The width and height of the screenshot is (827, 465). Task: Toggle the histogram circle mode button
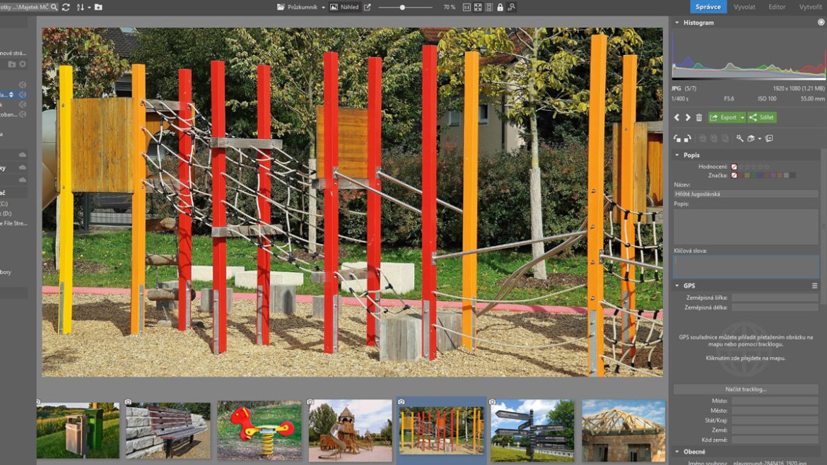821,23
